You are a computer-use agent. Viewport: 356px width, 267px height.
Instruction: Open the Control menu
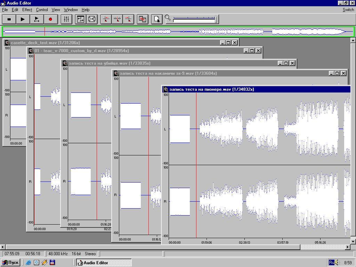tap(42, 10)
